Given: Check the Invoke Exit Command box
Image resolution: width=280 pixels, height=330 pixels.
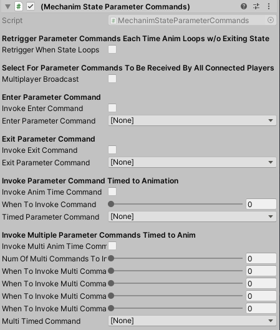Looking at the screenshot, I should (x=112, y=150).
